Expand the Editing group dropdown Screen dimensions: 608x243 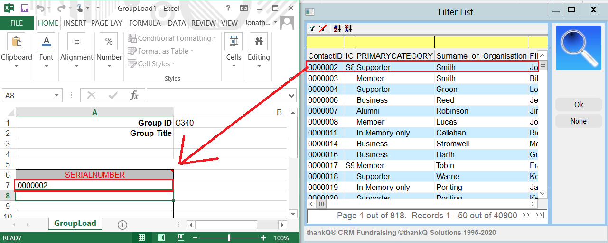pyautogui.click(x=259, y=66)
